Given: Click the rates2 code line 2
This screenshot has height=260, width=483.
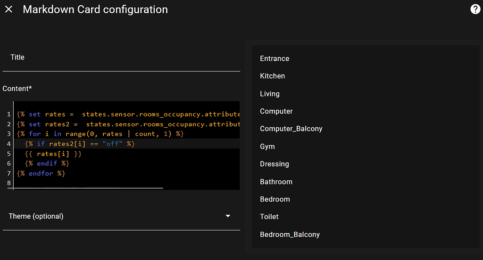Looking at the screenshot, I should pos(128,124).
